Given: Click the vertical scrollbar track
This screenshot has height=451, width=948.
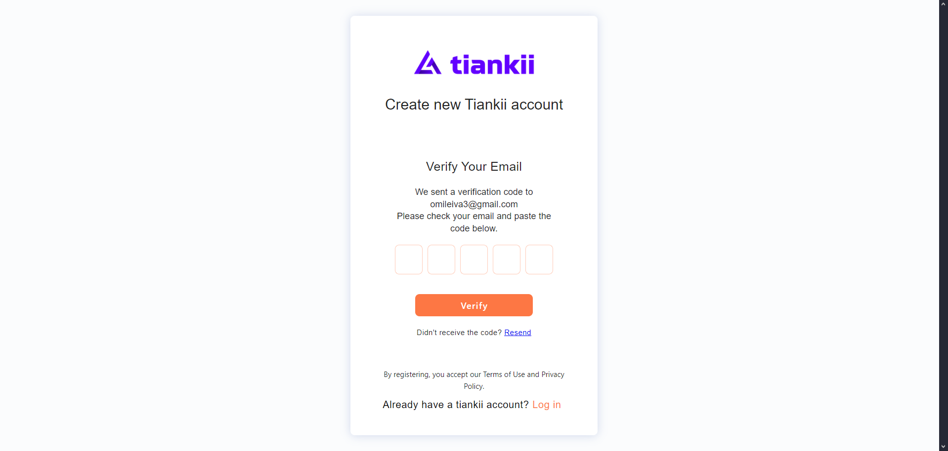Looking at the screenshot, I should coord(944,225).
